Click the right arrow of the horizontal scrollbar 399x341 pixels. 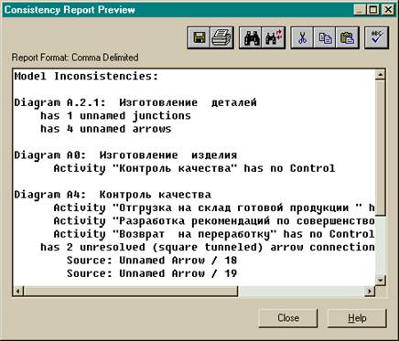click(x=370, y=291)
